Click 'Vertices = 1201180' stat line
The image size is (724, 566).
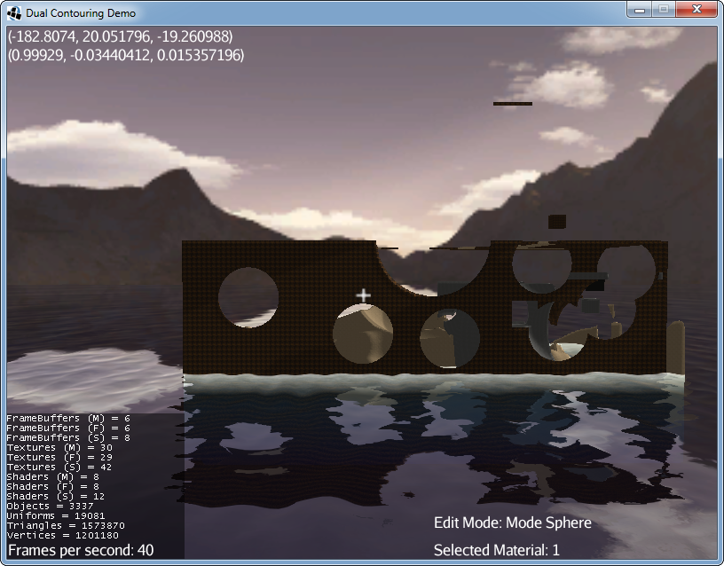pyautogui.click(x=63, y=536)
